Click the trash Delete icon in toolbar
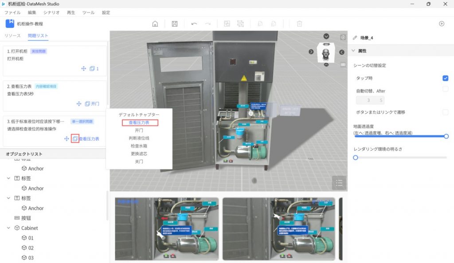Viewport: 454px width, 263px height. pyautogui.click(x=299, y=24)
